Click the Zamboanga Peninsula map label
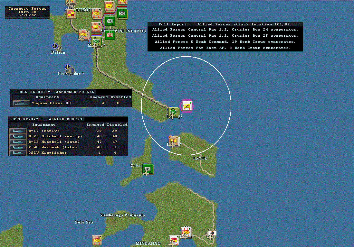The height and width of the screenshot is (247, 354). point(123,215)
